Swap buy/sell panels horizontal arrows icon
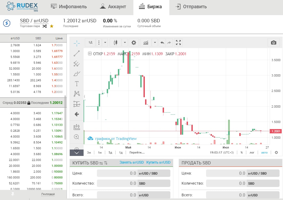This screenshot has width=283, height=200. [101, 163]
